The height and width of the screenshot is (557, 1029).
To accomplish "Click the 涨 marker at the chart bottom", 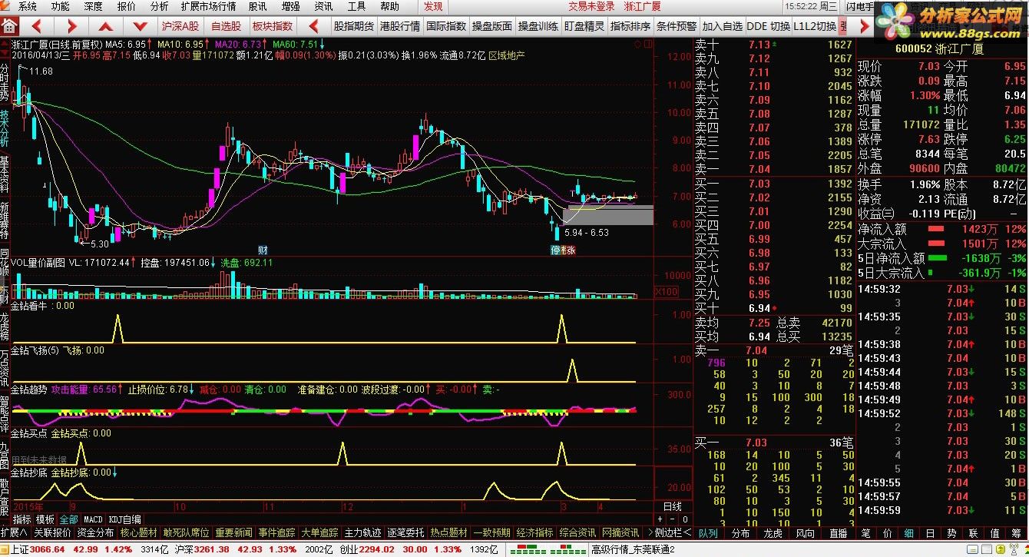I will pos(569,250).
